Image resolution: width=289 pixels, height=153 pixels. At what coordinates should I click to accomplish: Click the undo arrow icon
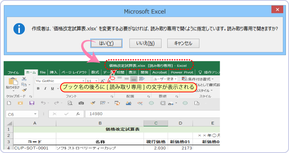pos(43,103)
